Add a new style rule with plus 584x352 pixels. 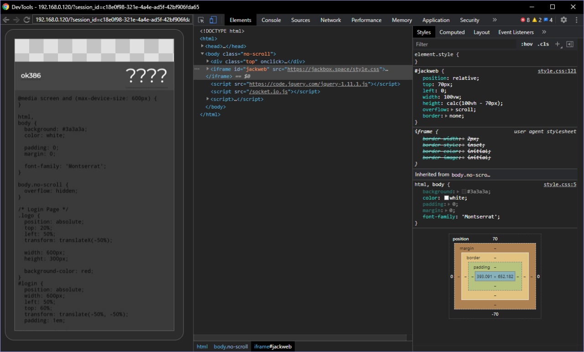[557, 44]
